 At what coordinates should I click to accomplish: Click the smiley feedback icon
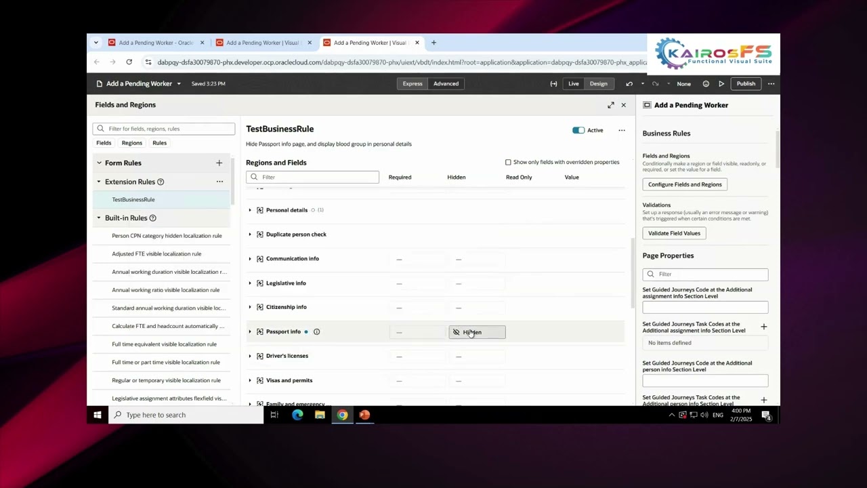pos(706,83)
